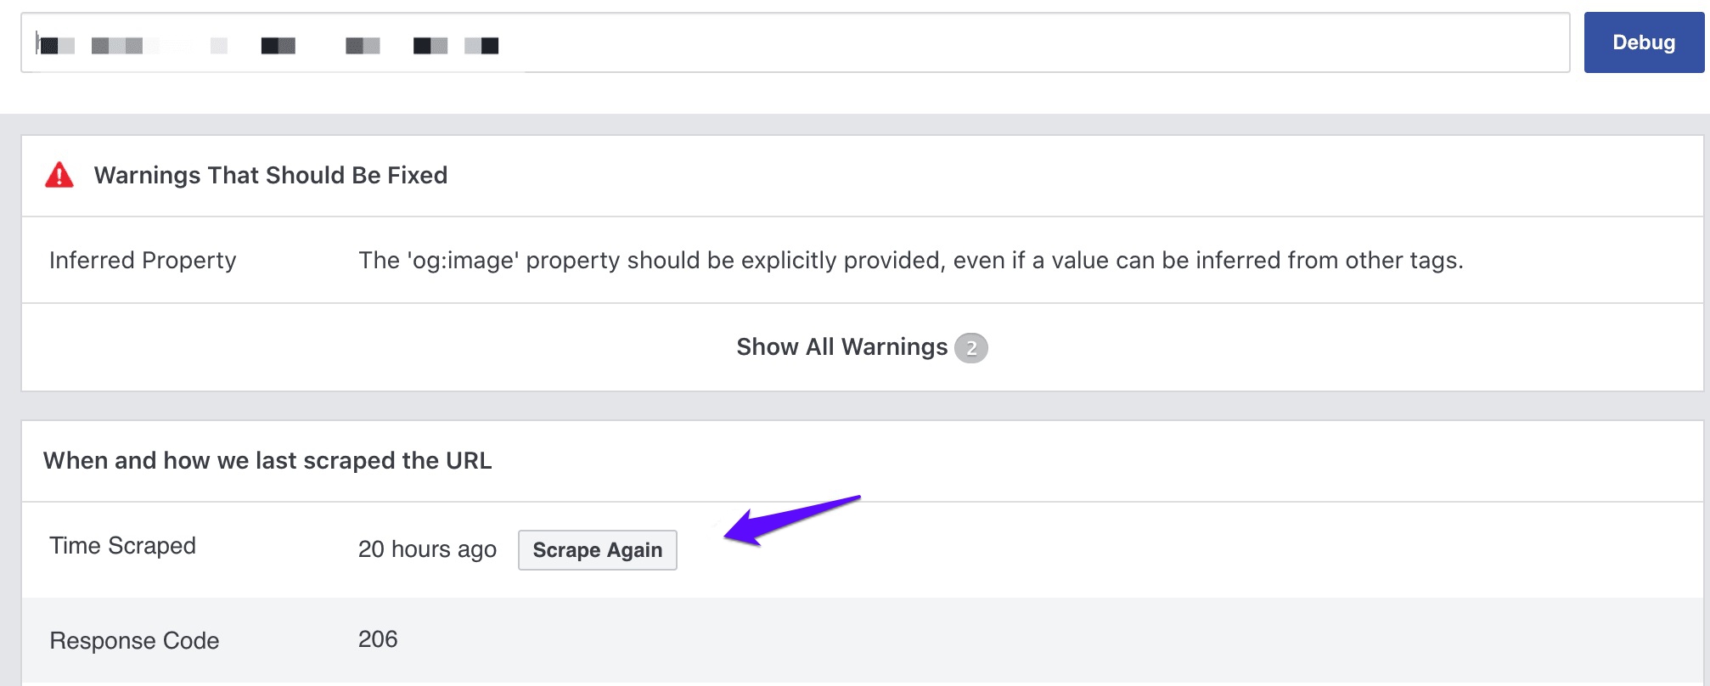Click the text cursor at URL field start

[37, 42]
